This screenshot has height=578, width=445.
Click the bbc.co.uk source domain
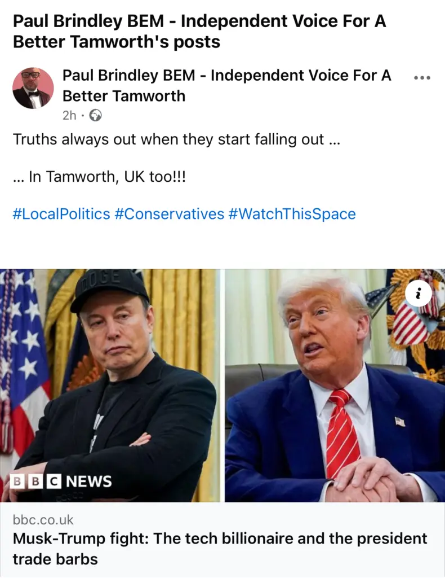pos(43,520)
